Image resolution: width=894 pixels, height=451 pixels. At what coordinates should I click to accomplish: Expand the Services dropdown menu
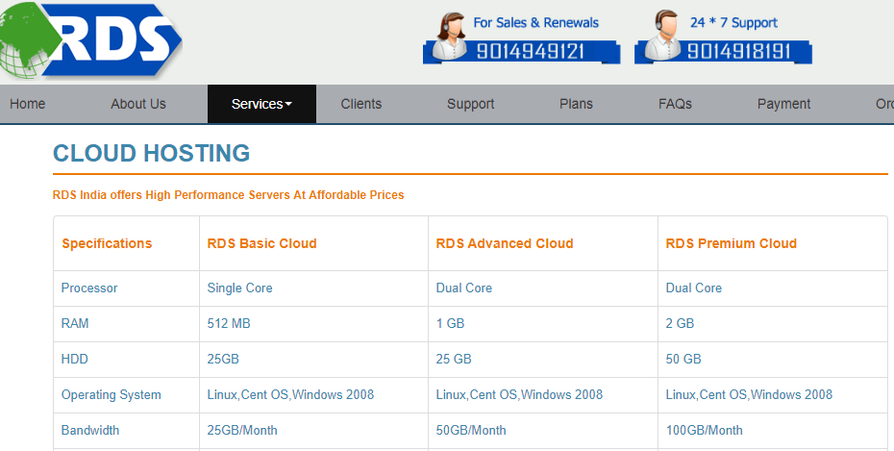pos(261,104)
